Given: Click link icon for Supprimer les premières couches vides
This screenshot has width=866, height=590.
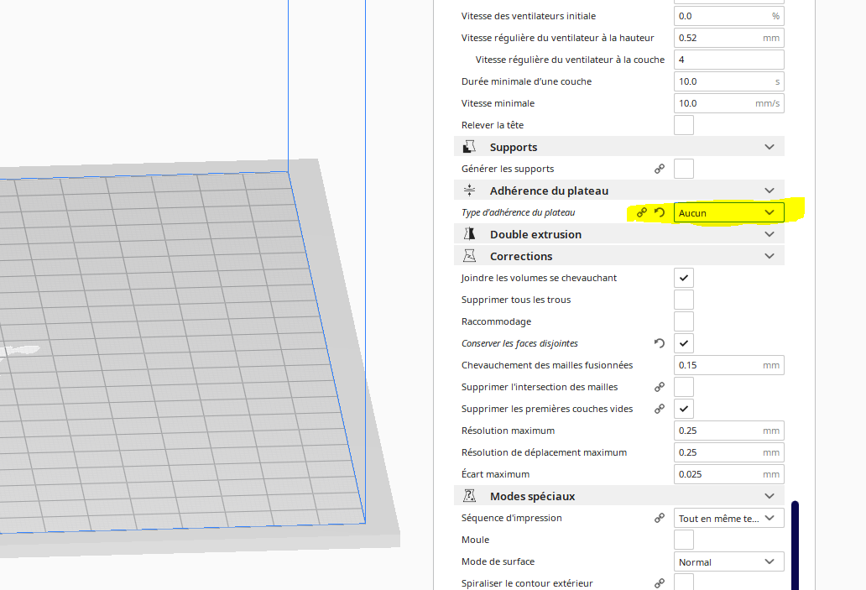Looking at the screenshot, I should [660, 409].
